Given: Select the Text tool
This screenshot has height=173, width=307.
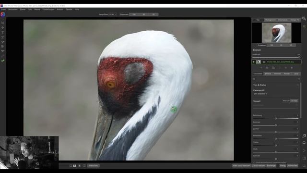Looking at the screenshot, I should (2, 32).
